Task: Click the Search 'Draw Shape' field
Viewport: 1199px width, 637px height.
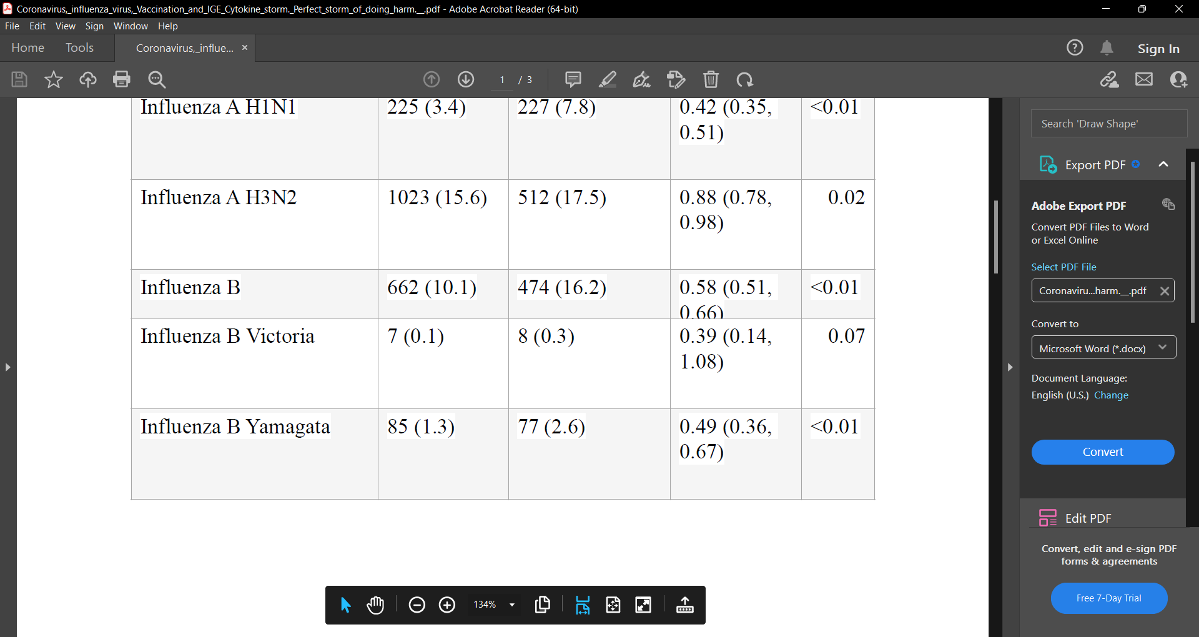Action: pos(1108,124)
